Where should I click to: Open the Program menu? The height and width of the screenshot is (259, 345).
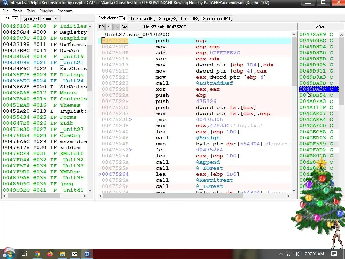65,11
